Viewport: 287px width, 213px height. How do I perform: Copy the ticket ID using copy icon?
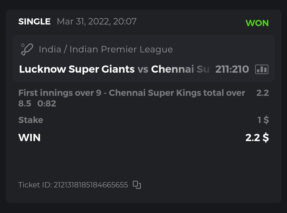[137, 185]
